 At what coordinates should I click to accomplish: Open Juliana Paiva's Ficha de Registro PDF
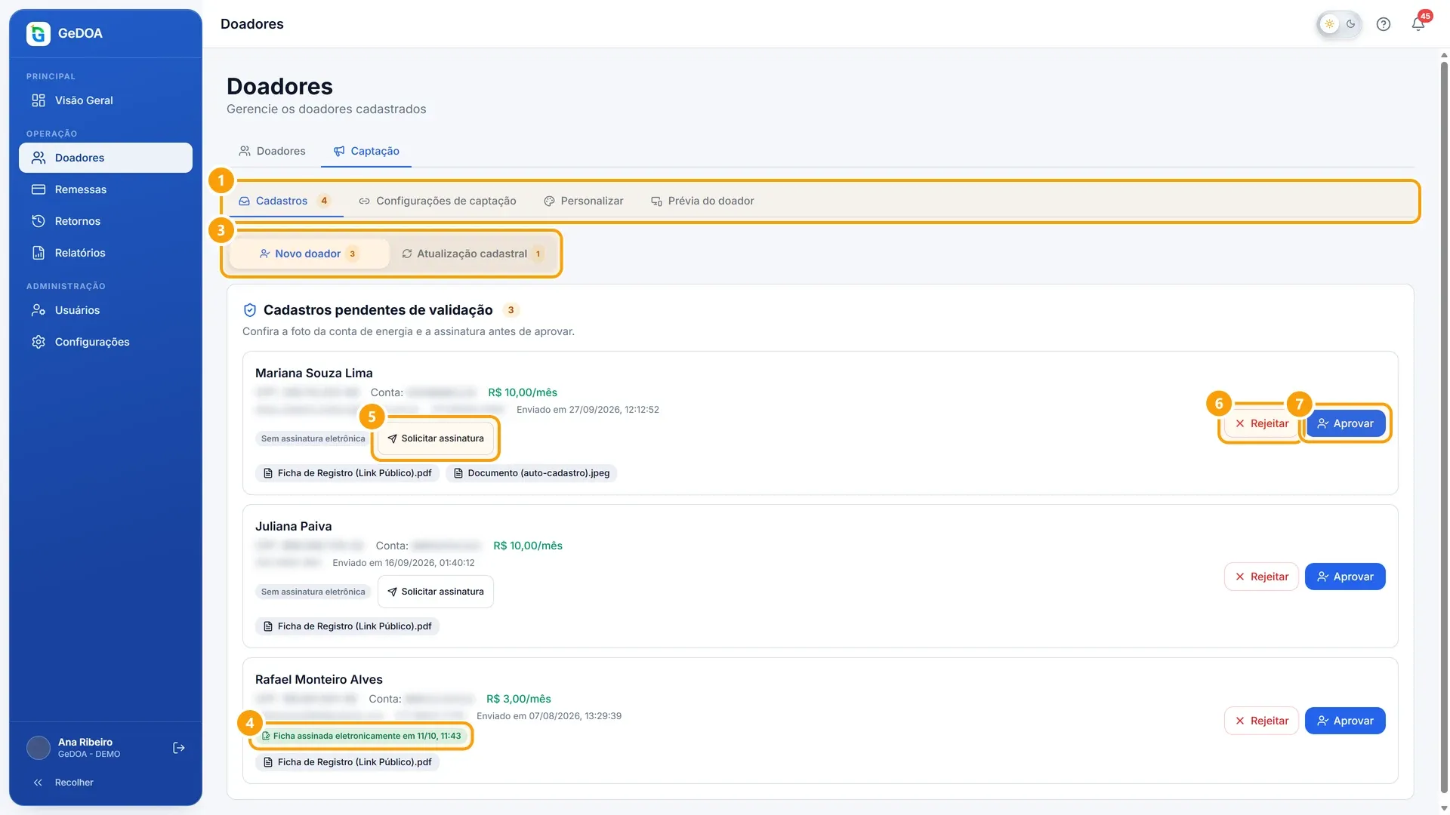coord(347,626)
